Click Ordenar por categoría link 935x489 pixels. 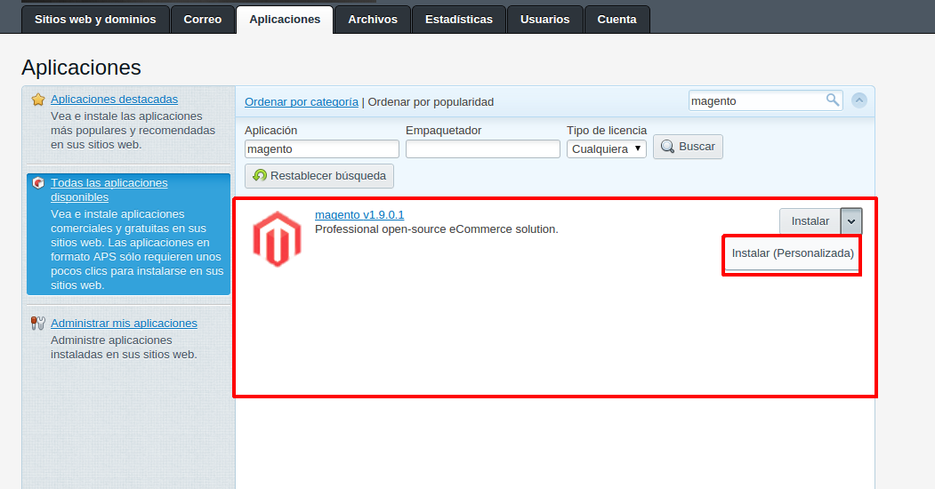pyautogui.click(x=301, y=102)
